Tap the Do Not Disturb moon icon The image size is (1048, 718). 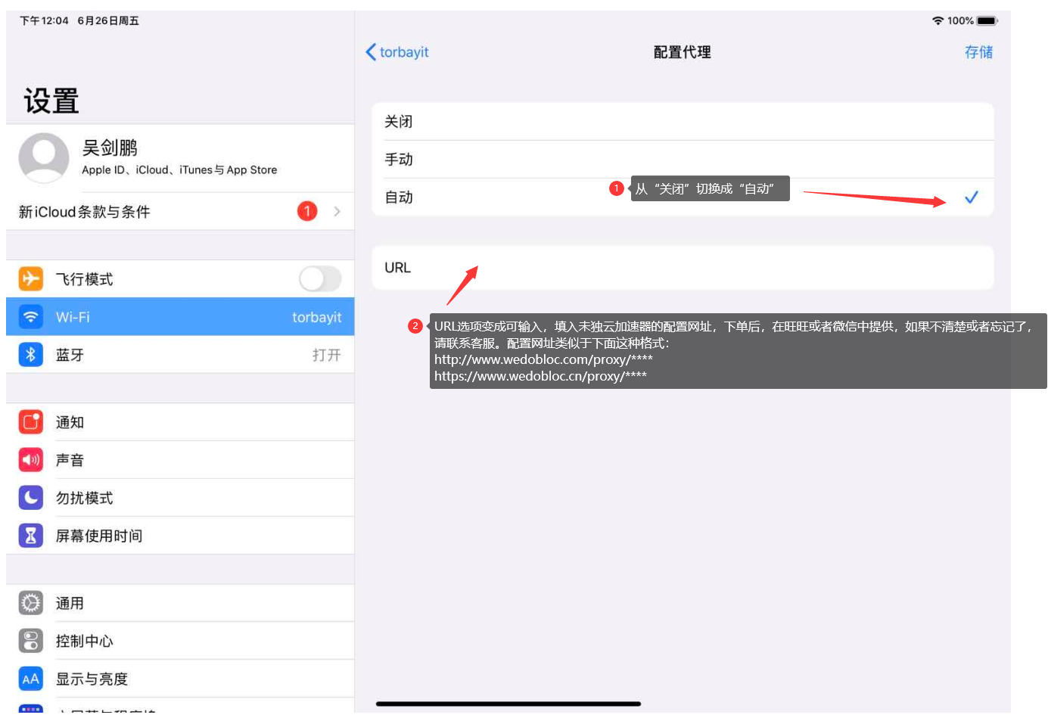point(30,498)
